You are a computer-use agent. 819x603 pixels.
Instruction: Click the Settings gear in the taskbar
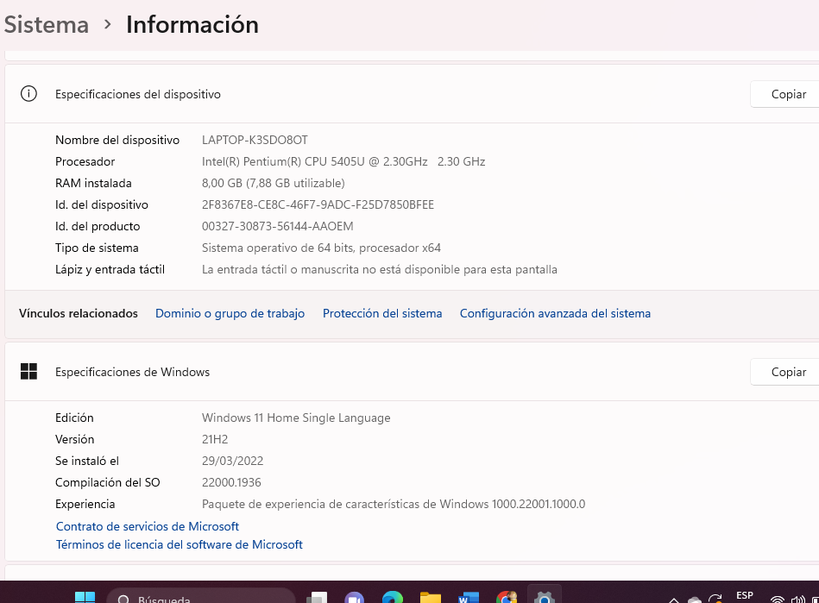(545, 598)
